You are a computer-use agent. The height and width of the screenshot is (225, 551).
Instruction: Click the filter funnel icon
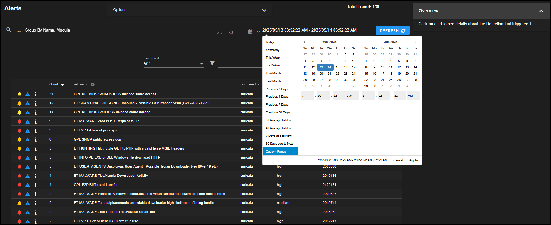coord(212,63)
